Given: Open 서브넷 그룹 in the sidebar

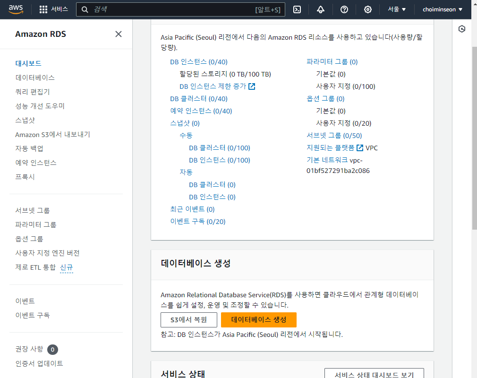Looking at the screenshot, I should [33, 210].
